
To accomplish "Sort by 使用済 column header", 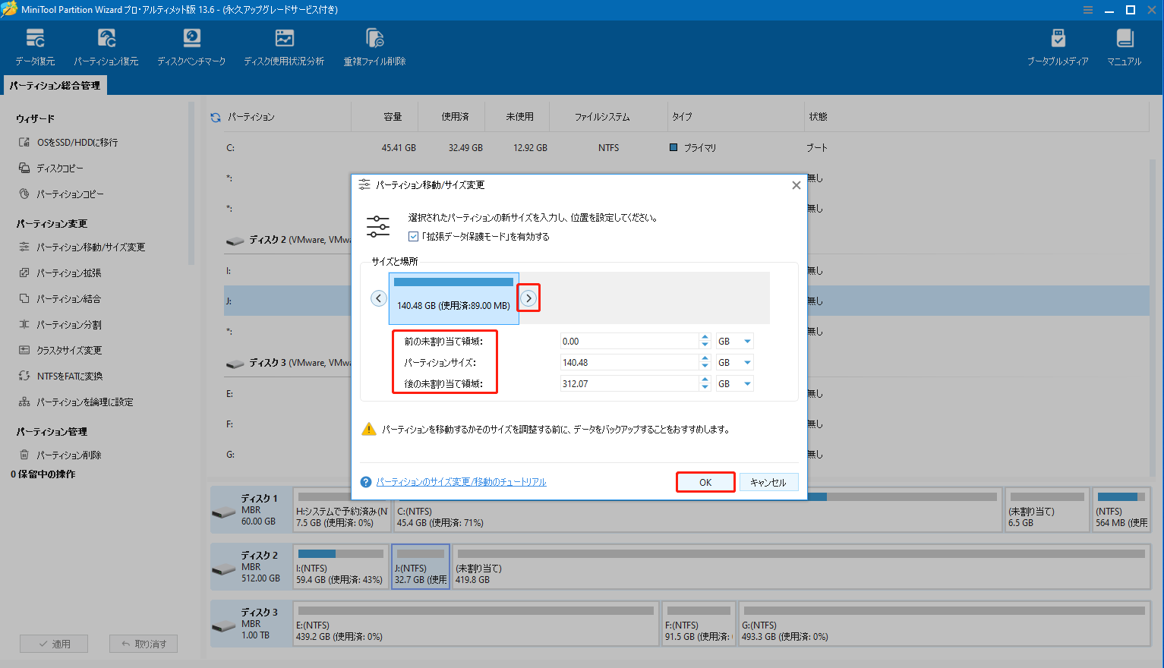I will 456,117.
